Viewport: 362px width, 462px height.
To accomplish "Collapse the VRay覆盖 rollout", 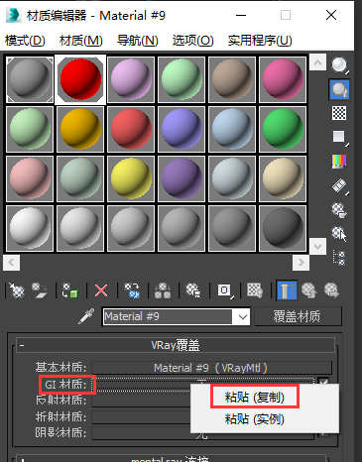I will click(22, 346).
